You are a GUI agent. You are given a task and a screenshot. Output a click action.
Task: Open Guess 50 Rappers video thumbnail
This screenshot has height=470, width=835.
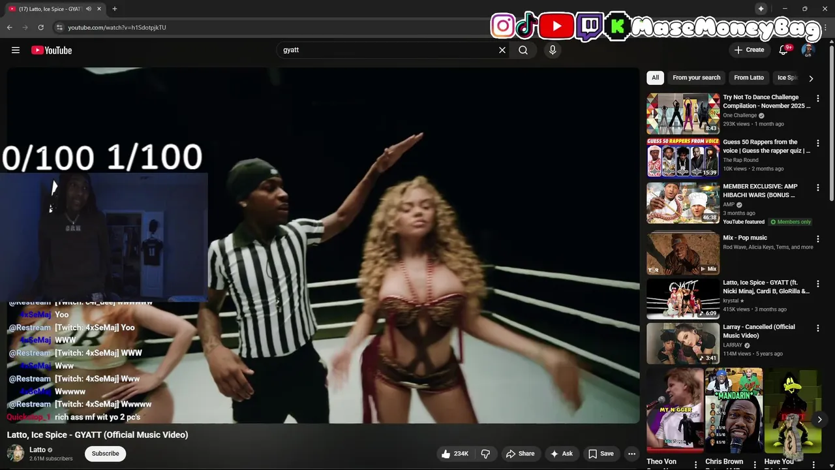[x=683, y=158]
